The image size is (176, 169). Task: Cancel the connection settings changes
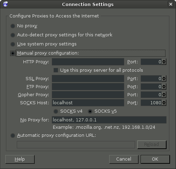coord(124,159)
